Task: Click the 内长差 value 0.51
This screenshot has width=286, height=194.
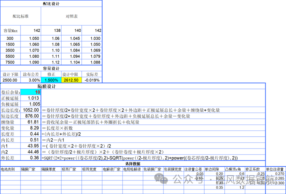Action: tap(31, 140)
